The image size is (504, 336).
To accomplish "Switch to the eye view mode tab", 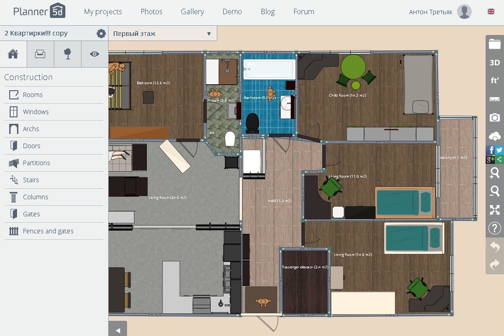I will [94, 54].
